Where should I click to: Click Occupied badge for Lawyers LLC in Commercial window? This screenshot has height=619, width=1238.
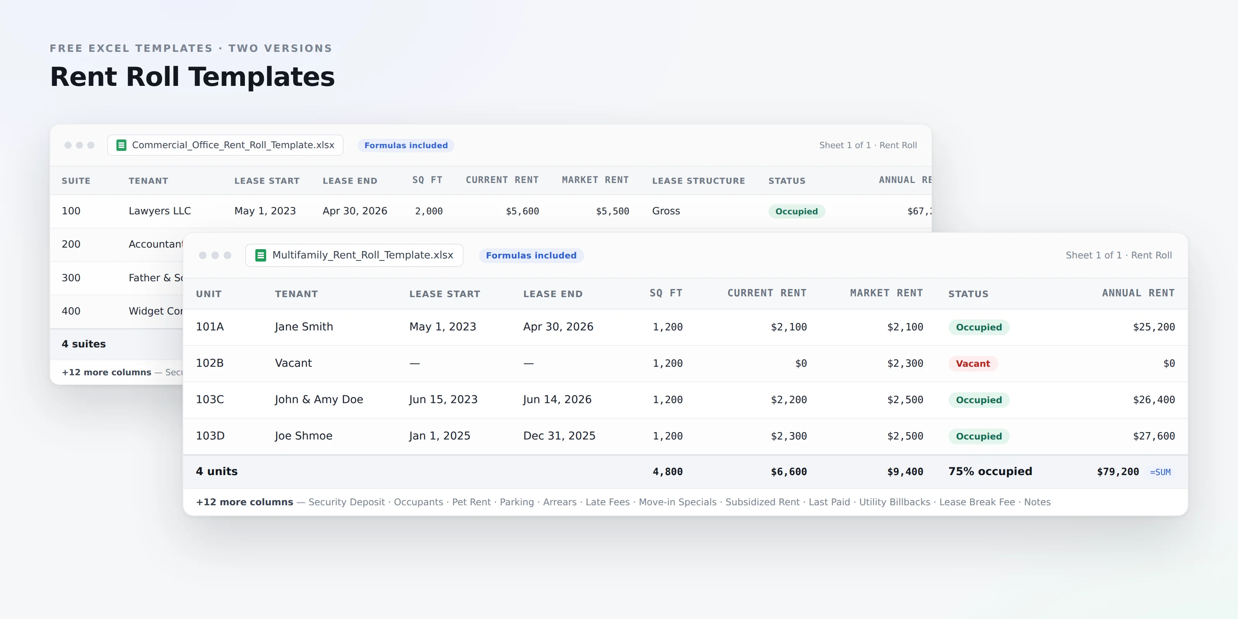pyautogui.click(x=796, y=212)
